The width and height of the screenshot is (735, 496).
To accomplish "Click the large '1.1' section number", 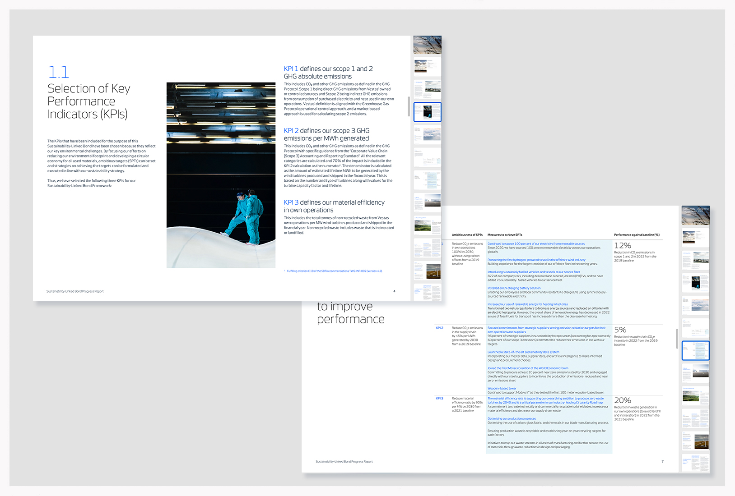I will click(59, 72).
